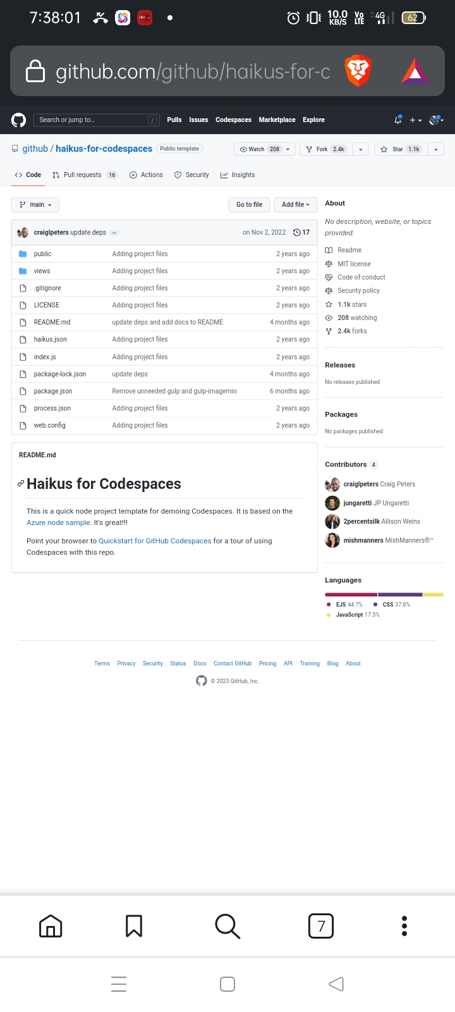
Task: Open the Add file dropdown
Action: 295,204
